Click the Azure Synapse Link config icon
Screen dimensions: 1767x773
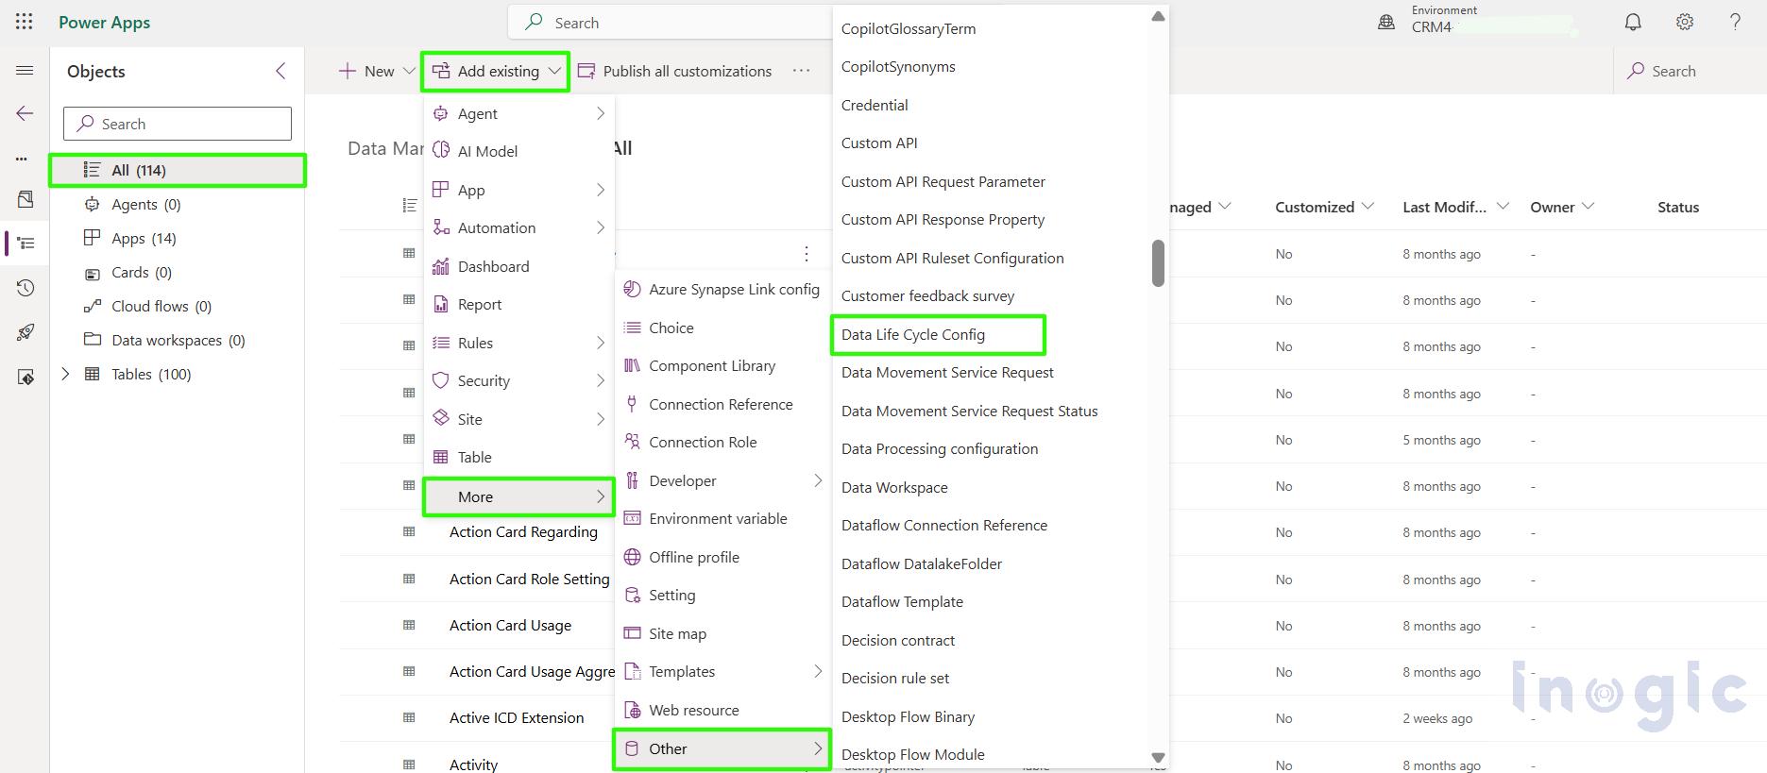click(632, 289)
